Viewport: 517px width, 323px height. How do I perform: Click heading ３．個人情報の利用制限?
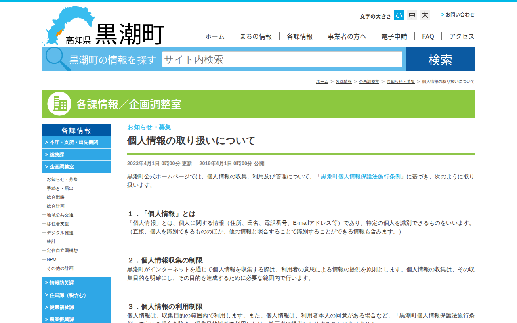tap(165, 306)
